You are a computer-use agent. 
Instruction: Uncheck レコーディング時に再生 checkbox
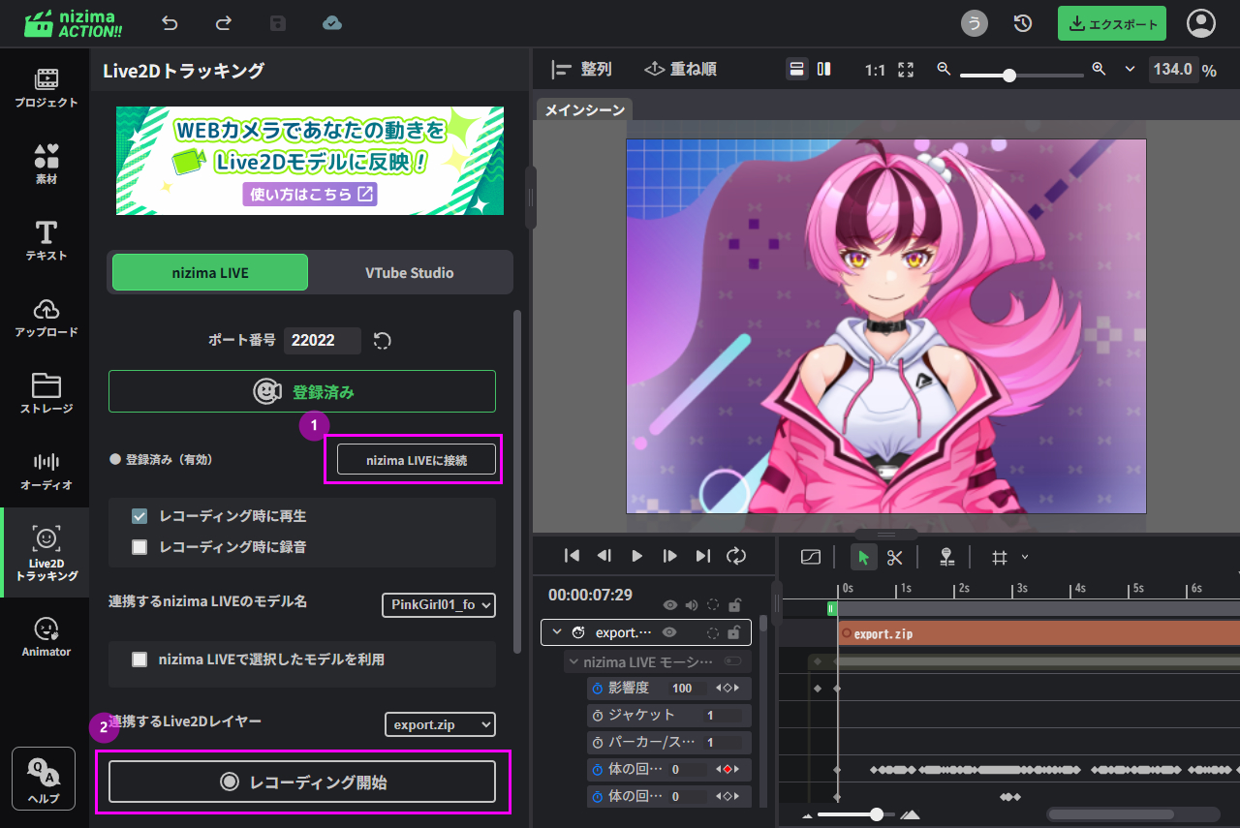tap(139, 516)
